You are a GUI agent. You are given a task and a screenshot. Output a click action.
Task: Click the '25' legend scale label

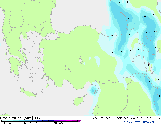(49, 123)
